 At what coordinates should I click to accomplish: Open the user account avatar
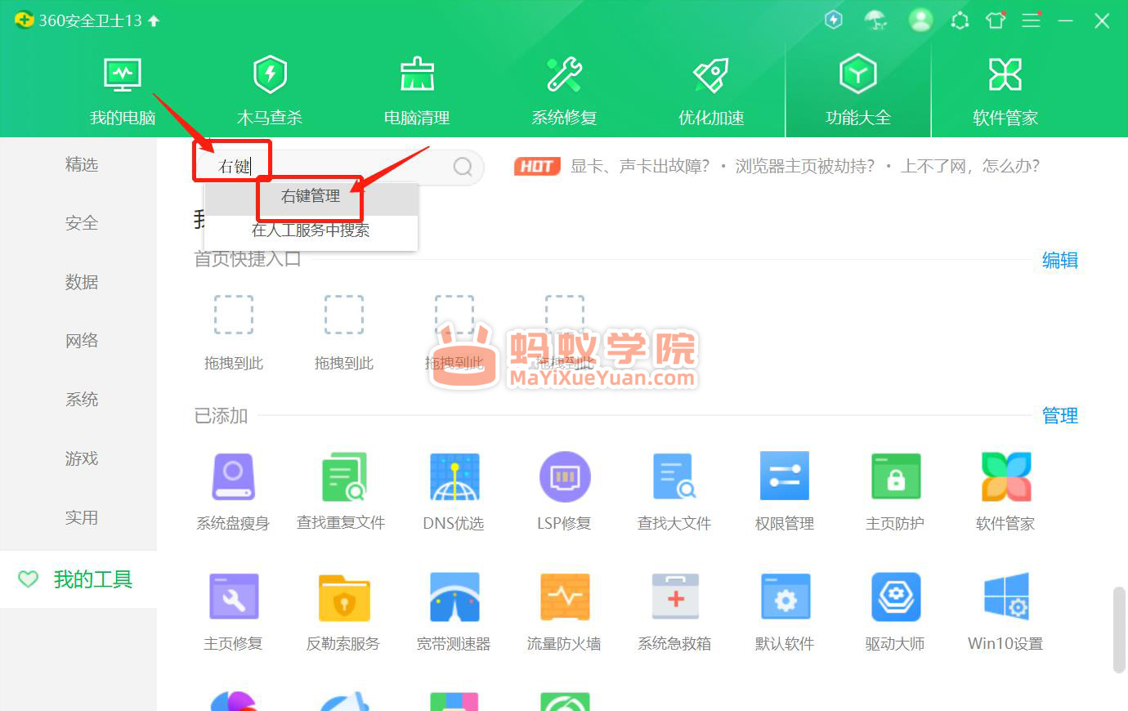tap(920, 20)
